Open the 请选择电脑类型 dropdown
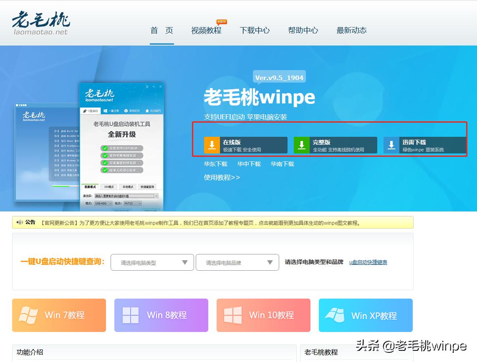 point(152,262)
